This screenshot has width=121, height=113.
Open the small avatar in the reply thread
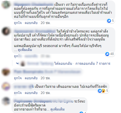pos(23,63)
